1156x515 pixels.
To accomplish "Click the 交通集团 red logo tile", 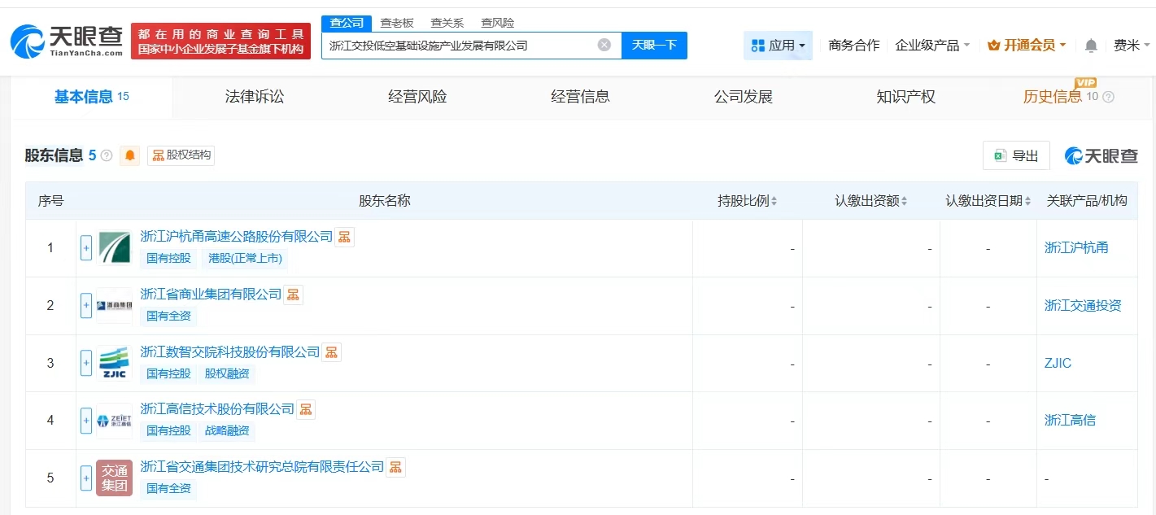I will pos(114,478).
